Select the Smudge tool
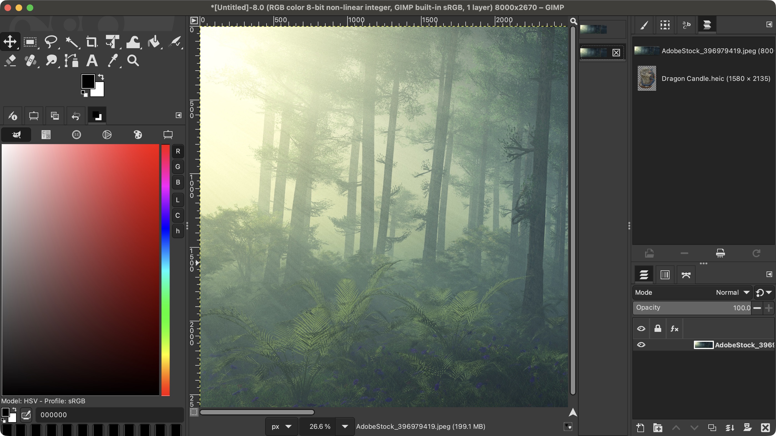The width and height of the screenshot is (776, 436). point(51,60)
